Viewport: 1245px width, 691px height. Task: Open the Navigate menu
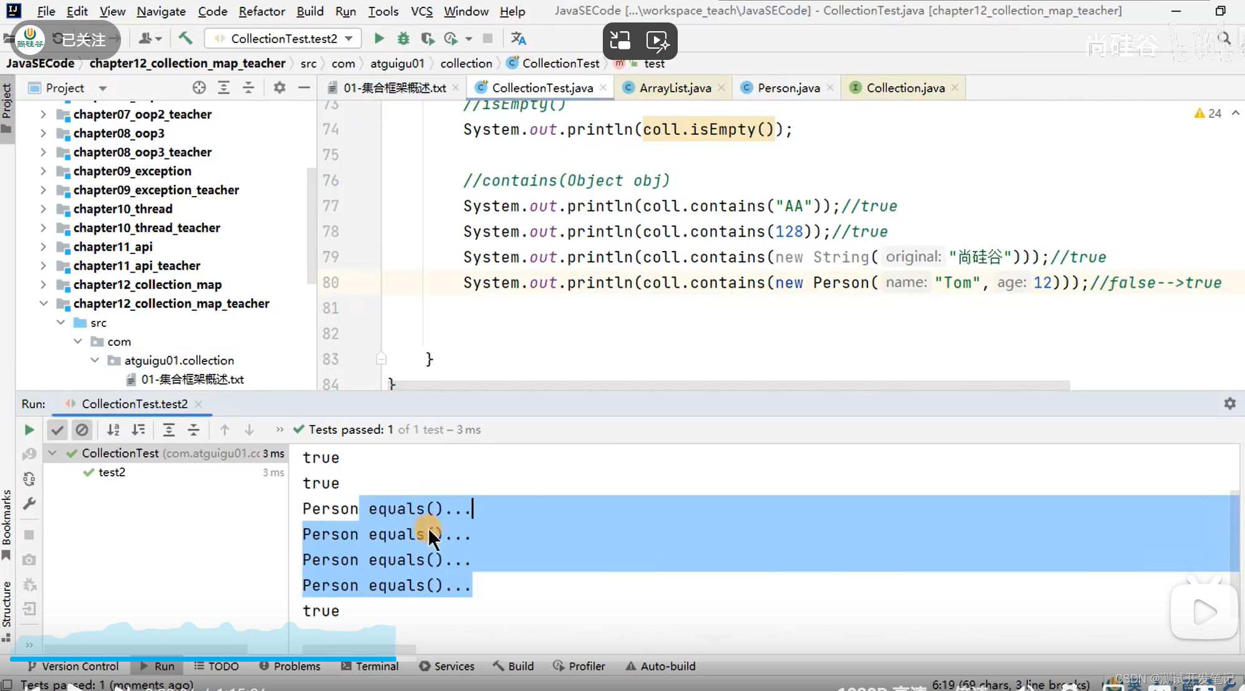(161, 11)
